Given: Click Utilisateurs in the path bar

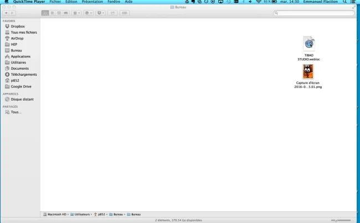Looking at the screenshot, I should tap(80, 214).
